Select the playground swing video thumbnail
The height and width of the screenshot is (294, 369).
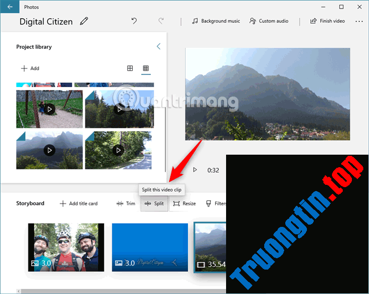coord(50,109)
